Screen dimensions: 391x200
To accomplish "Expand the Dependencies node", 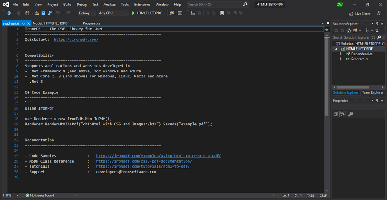I will click(341, 54).
